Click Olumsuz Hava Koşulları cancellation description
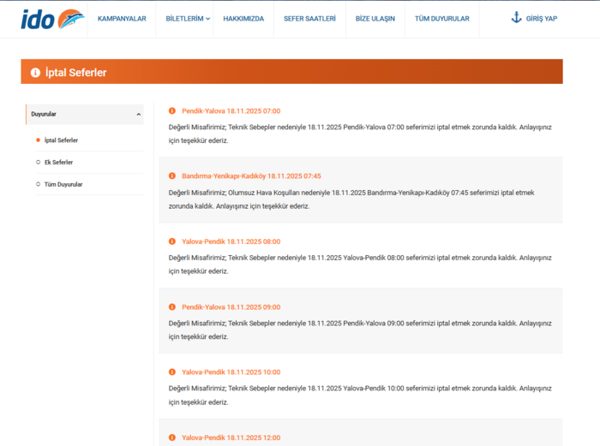600x446 pixels. 351,199
